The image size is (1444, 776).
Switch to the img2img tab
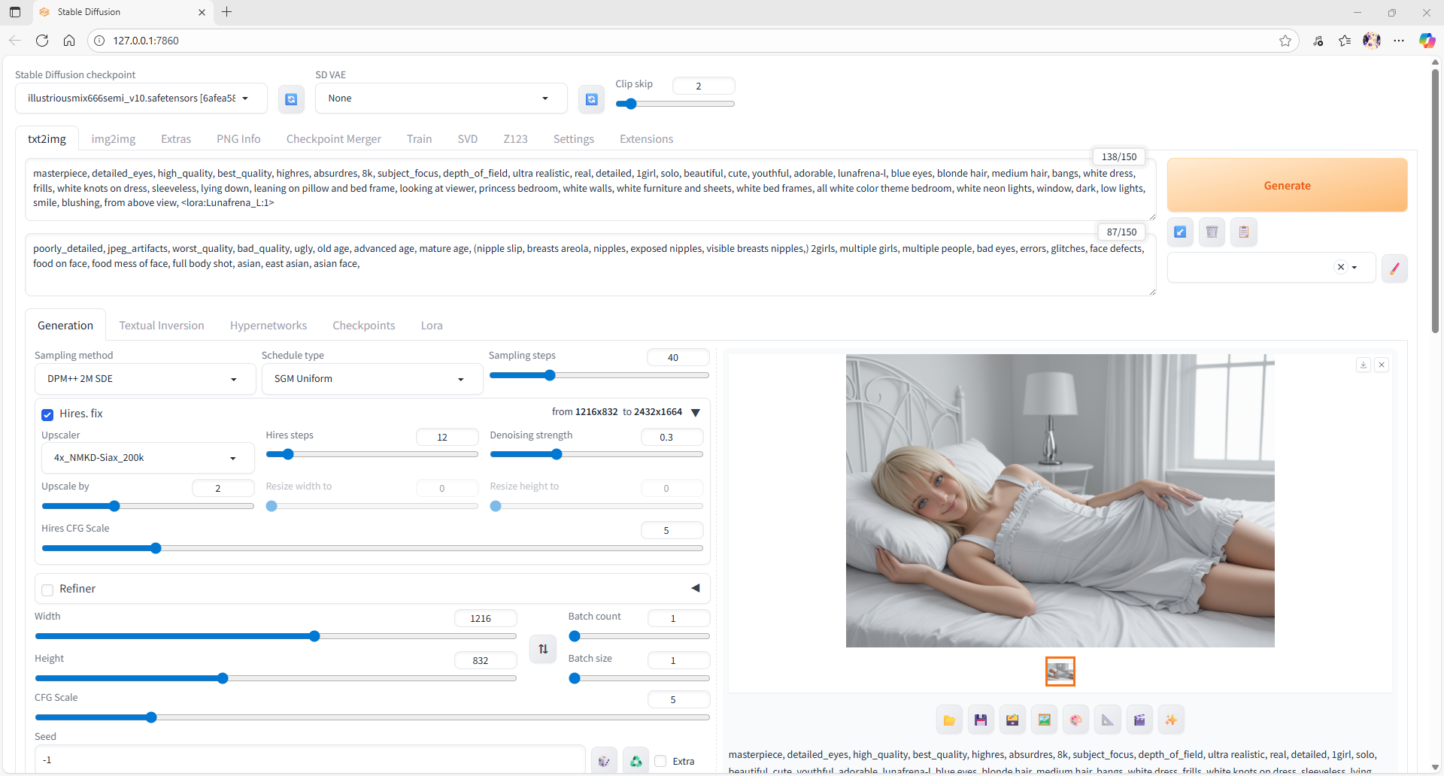coord(114,139)
